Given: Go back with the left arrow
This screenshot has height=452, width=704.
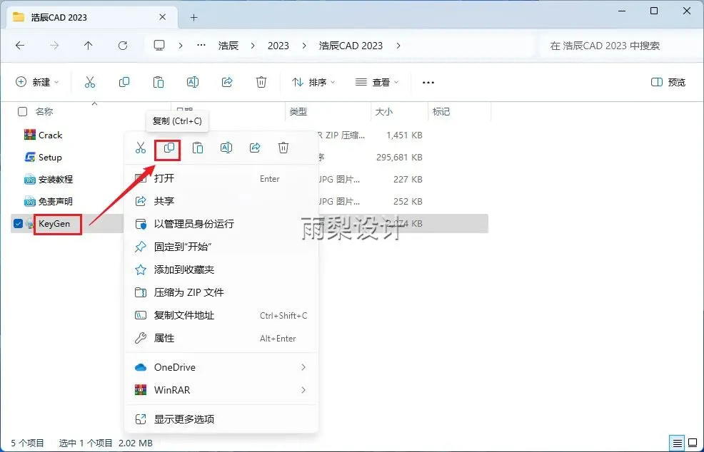Looking at the screenshot, I should pyautogui.click(x=20, y=46).
